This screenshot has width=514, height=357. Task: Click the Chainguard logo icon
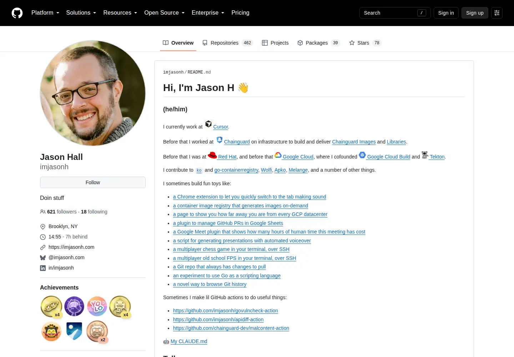(x=220, y=140)
